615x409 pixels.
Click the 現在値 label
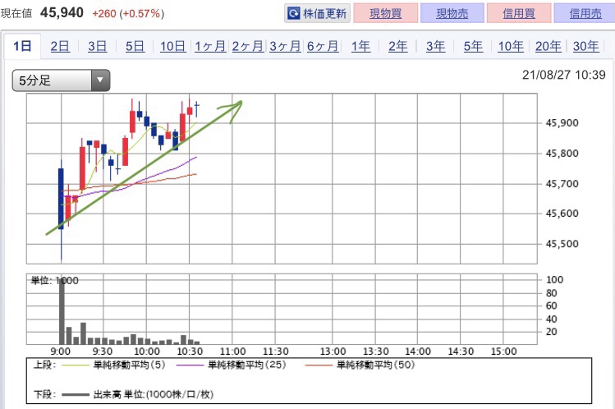16,14
